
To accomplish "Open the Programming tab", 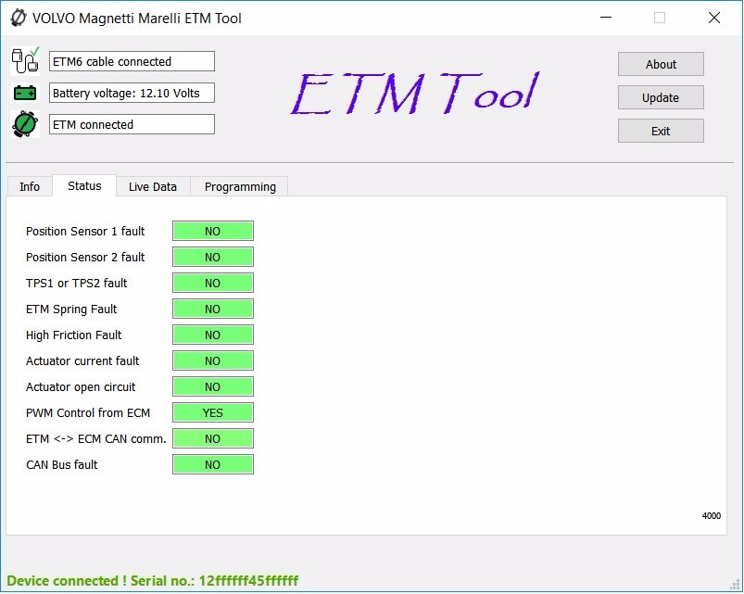I will [238, 186].
